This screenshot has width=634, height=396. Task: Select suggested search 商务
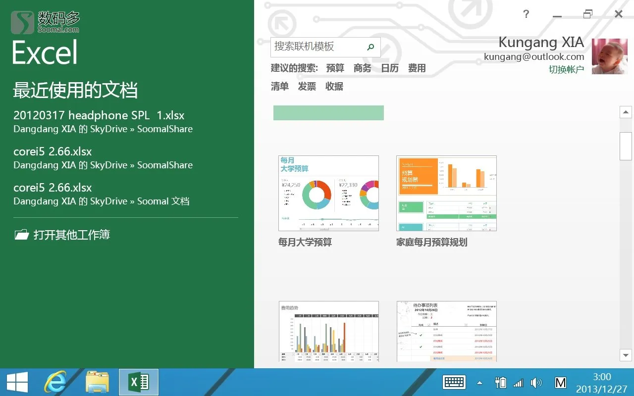363,68
